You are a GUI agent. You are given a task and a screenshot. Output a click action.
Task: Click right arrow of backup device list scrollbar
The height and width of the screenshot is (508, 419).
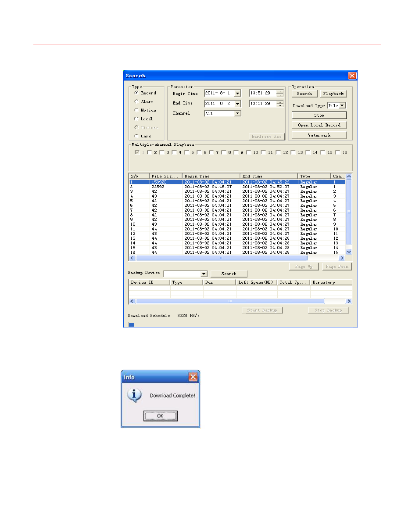click(x=349, y=301)
